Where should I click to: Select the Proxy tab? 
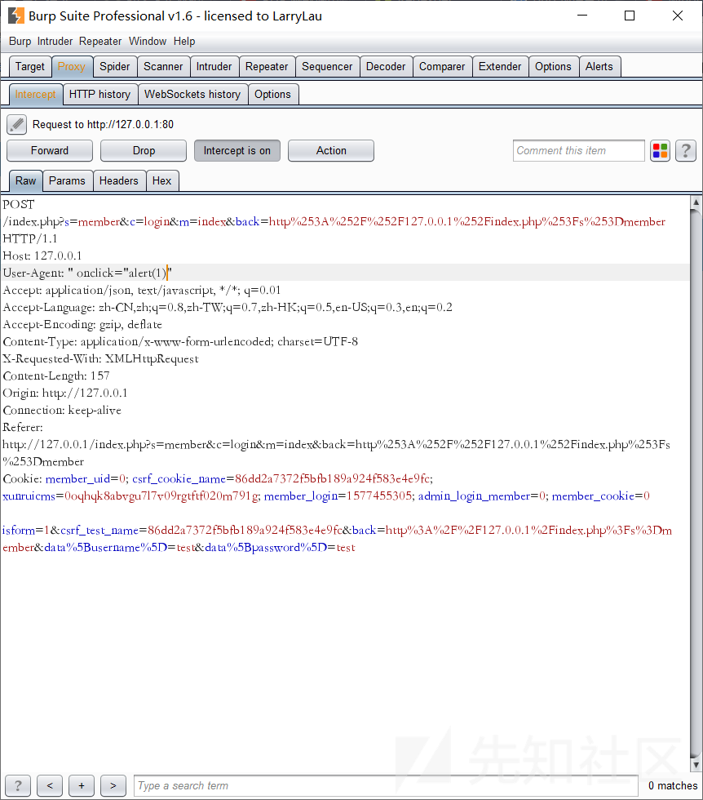[72, 67]
